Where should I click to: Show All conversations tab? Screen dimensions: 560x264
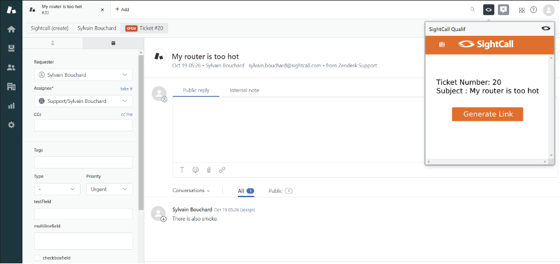(246, 191)
